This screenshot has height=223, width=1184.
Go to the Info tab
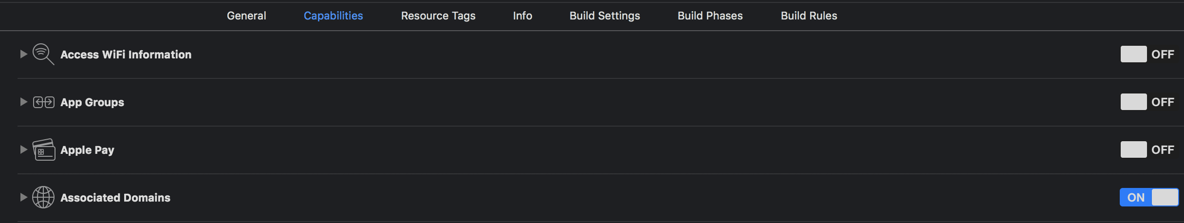(522, 16)
